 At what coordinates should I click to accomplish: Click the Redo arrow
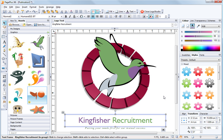(34, 11)
